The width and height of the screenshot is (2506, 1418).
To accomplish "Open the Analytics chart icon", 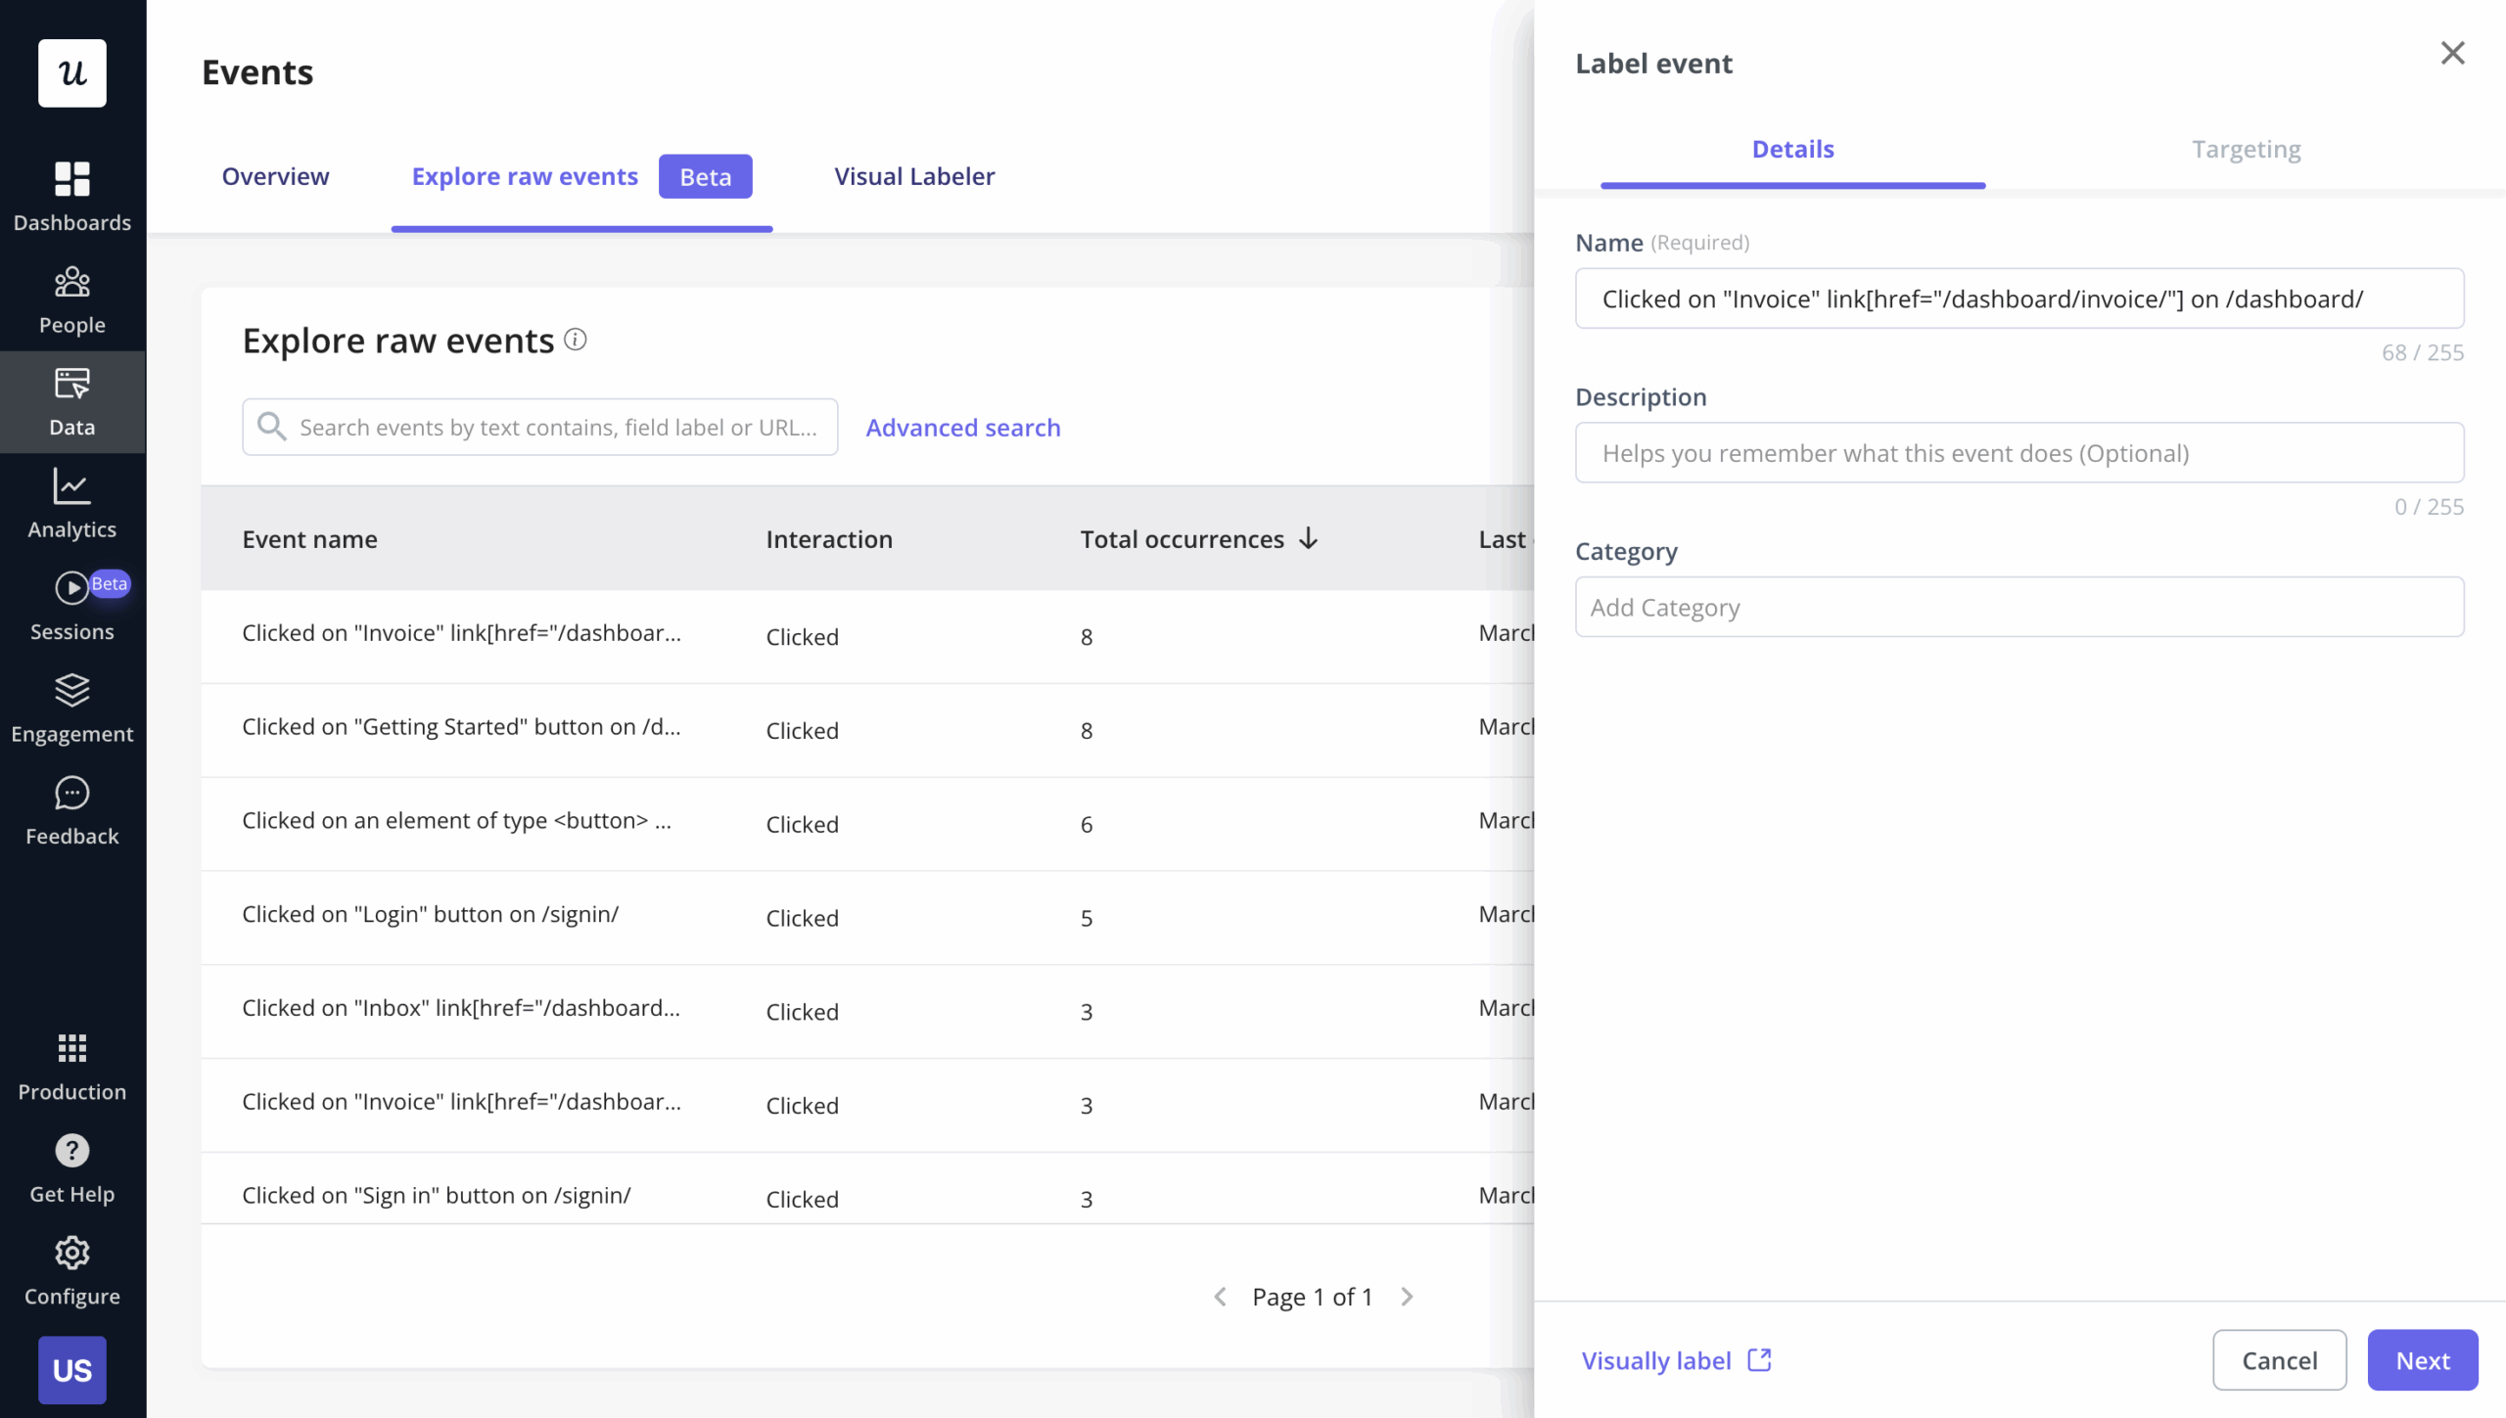I will pos(71,486).
